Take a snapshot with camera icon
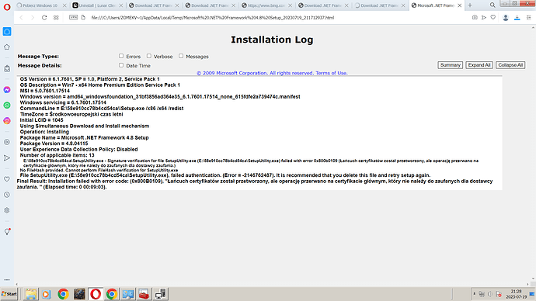 [x=475, y=17]
